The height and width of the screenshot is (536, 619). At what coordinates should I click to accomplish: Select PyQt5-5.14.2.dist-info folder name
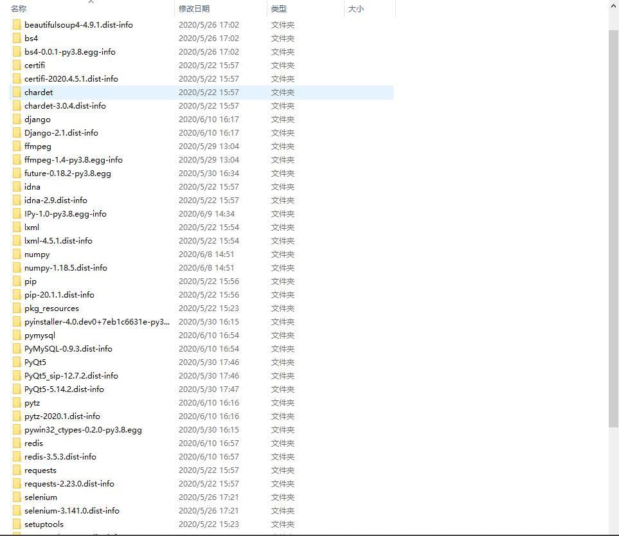[x=64, y=389]
